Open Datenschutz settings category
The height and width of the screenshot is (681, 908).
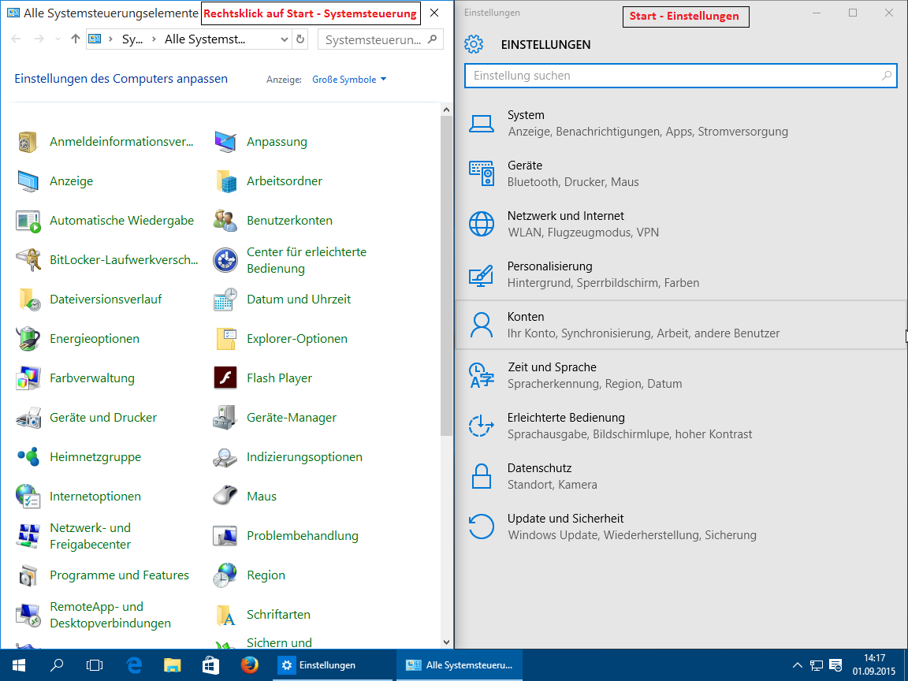click(x=681, y=476)
